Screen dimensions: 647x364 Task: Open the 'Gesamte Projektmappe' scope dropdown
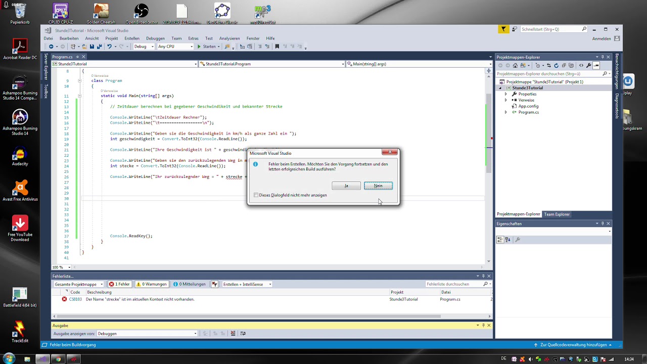pos(78,284)
